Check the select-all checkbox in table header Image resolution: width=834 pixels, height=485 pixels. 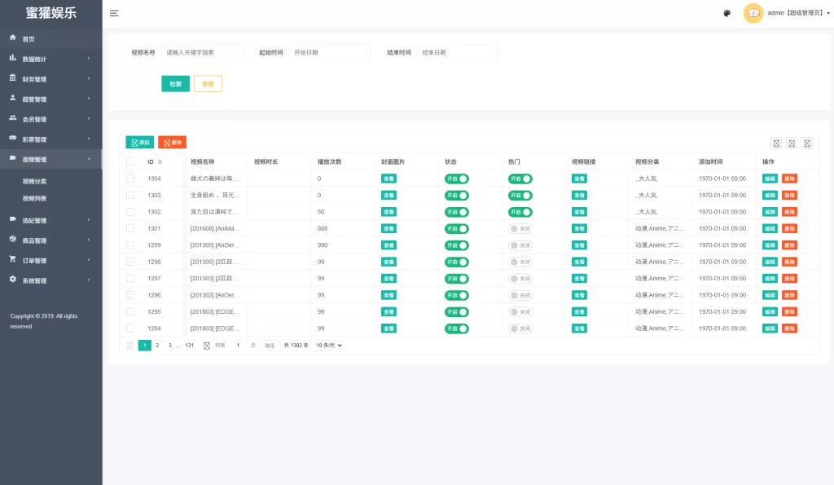130,162
